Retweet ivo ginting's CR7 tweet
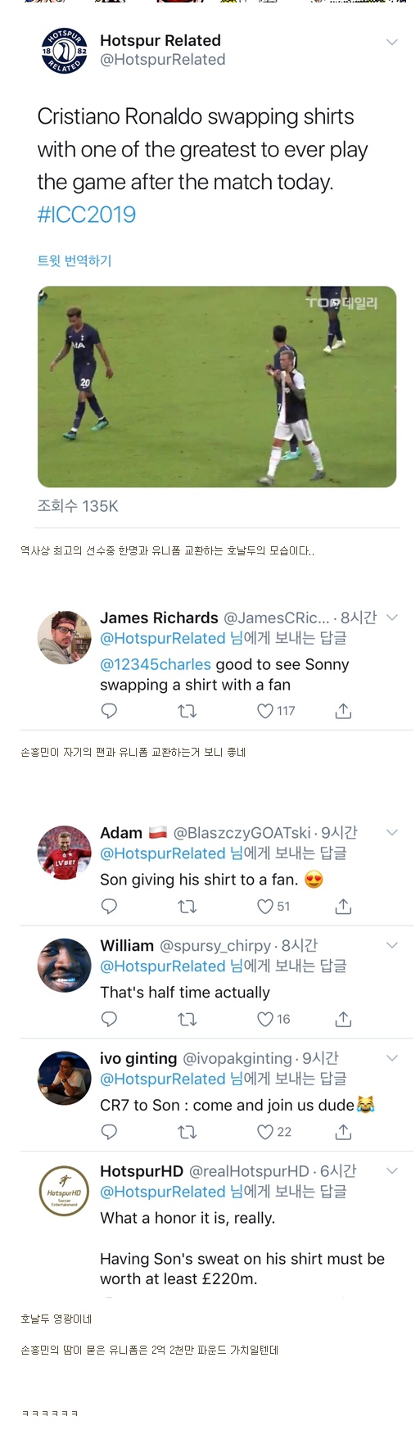The width and height of the screenshot is (420, 1430). [x=187, y=1132]
